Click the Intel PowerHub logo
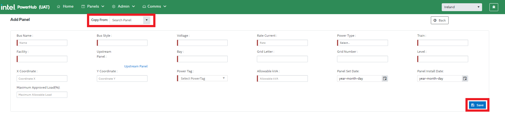 (x=25, y=7)
